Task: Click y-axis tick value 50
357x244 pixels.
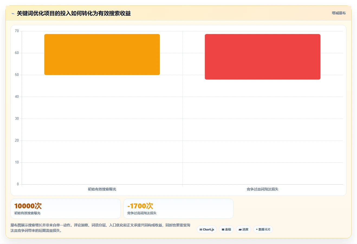Action: [x=17, y=75]
